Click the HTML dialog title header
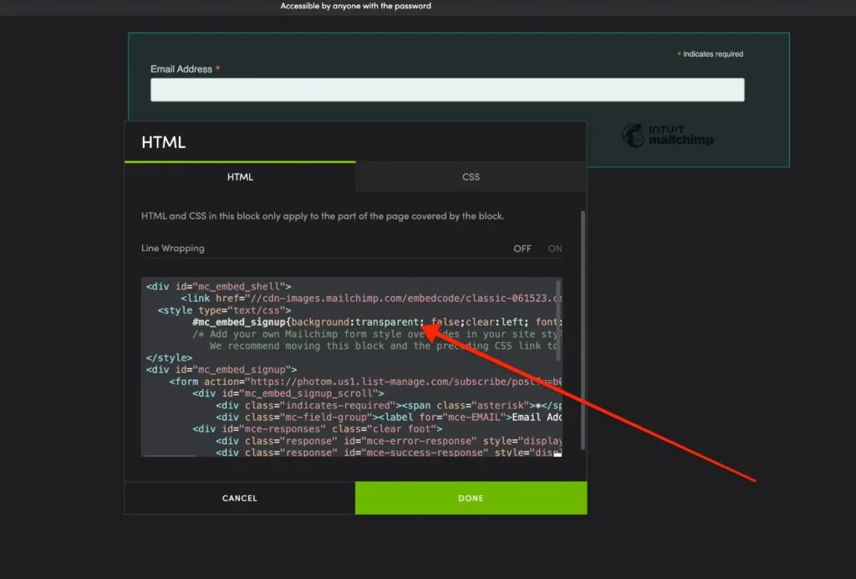Viewport: 856px width, 579px height. 164,142
